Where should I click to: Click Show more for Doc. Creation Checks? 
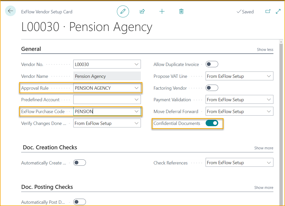point(264,148)
